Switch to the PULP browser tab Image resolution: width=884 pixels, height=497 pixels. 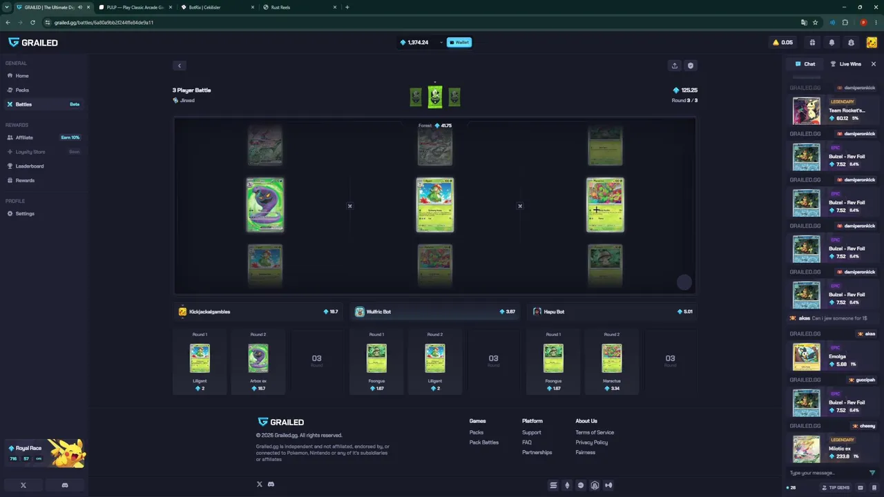pos(135,8)
